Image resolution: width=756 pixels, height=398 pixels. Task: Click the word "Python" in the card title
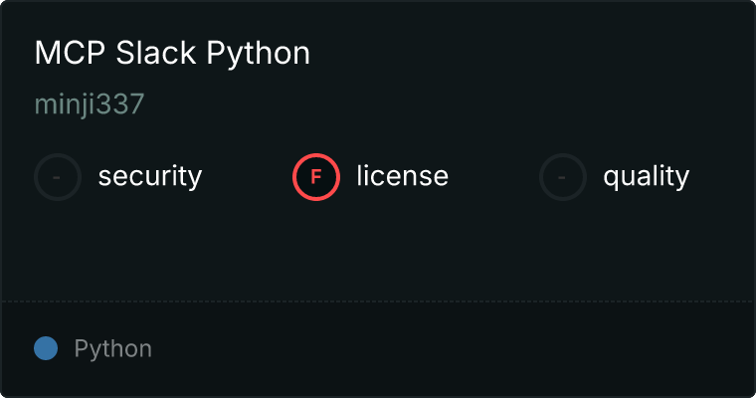click(259, 54)
